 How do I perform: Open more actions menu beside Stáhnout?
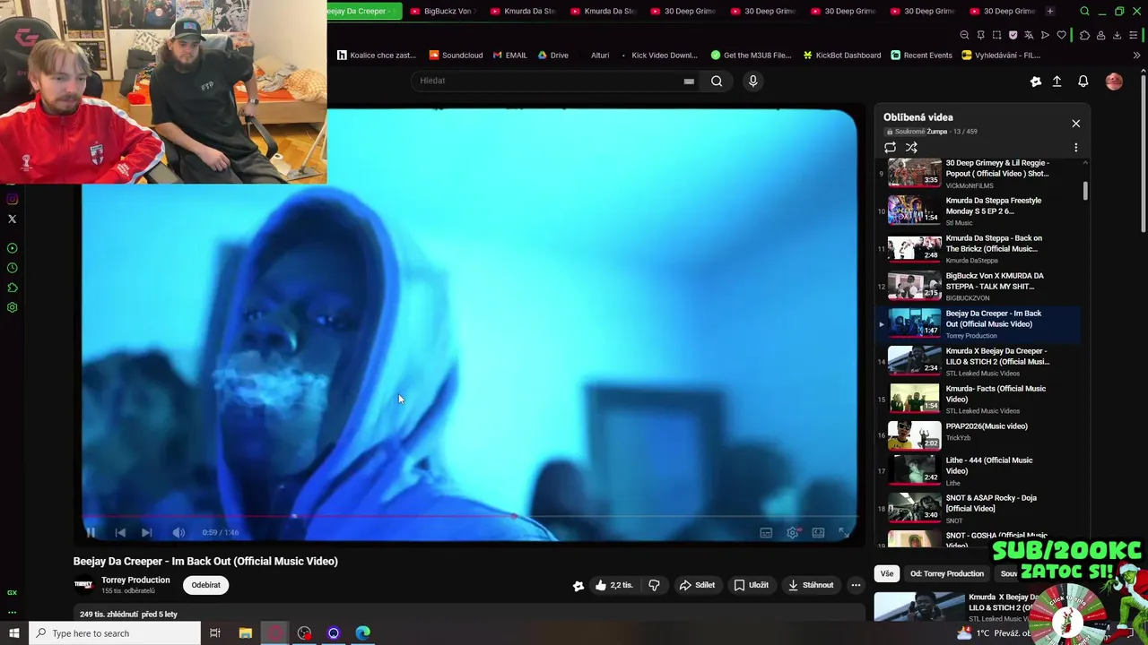[x=856, y=585]
